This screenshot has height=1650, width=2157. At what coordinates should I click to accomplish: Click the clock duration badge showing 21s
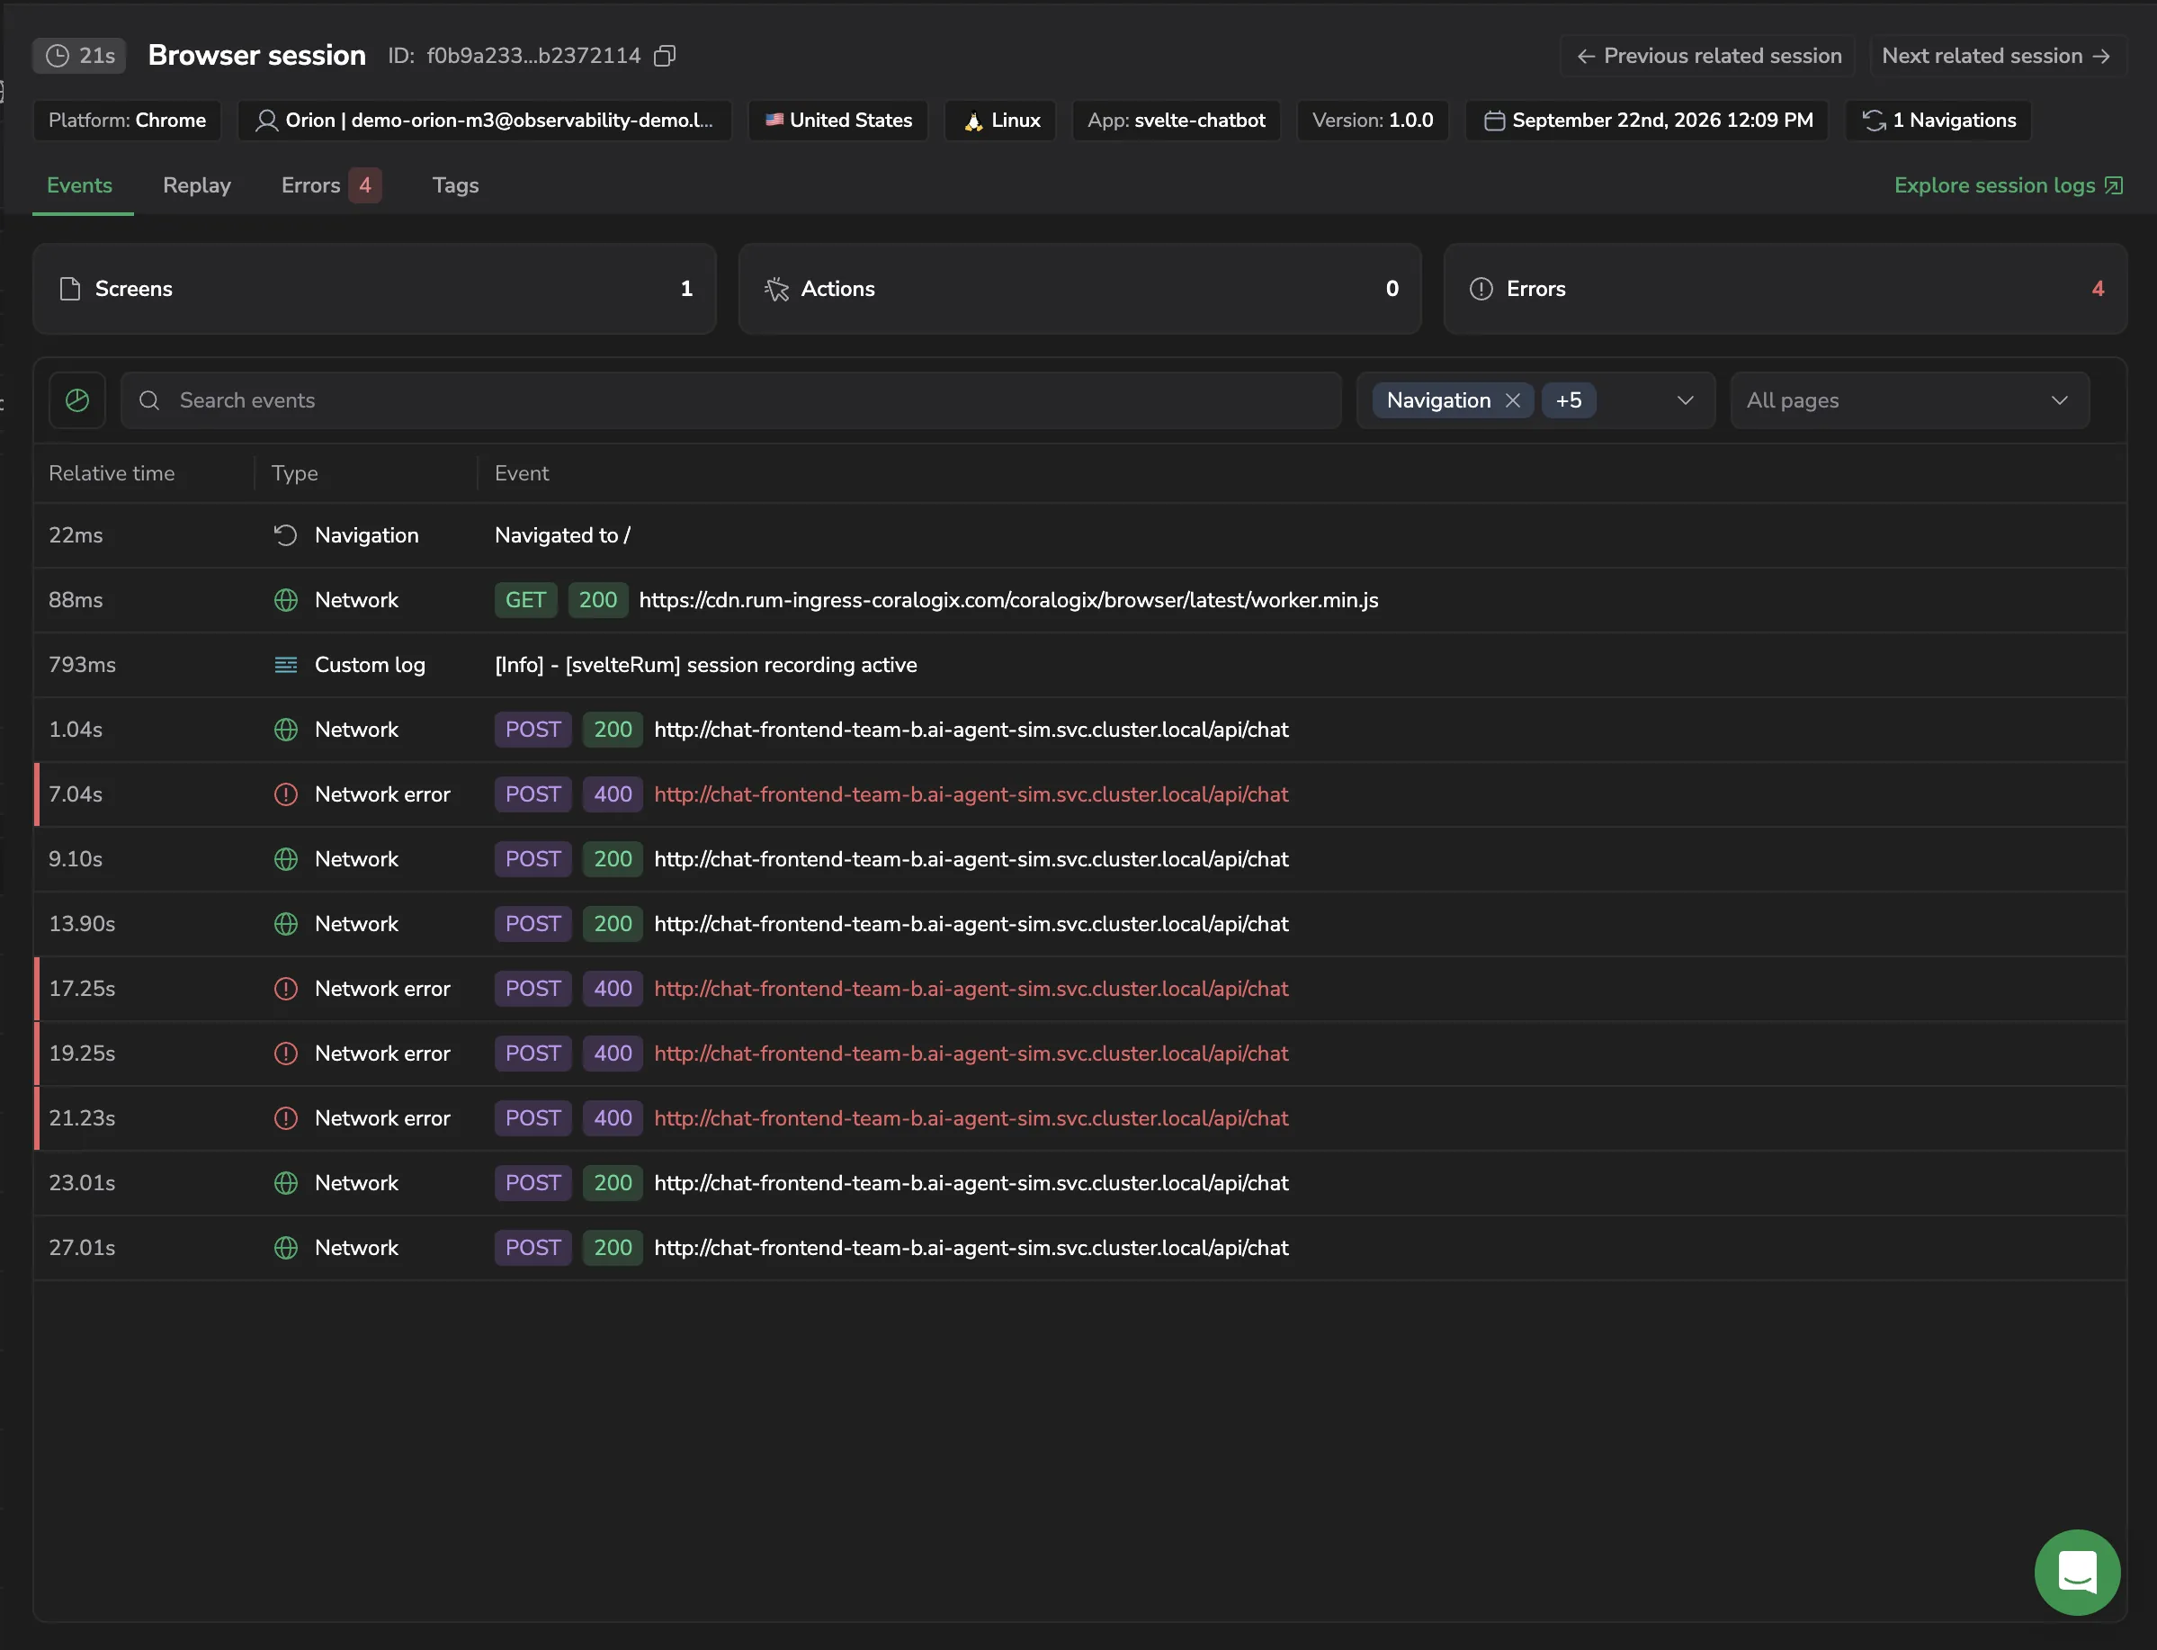click(79, 56)
